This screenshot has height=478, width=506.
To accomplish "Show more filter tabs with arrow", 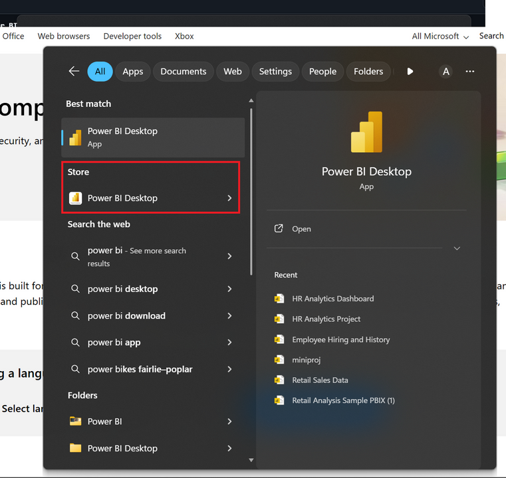I will click(410, 72).
